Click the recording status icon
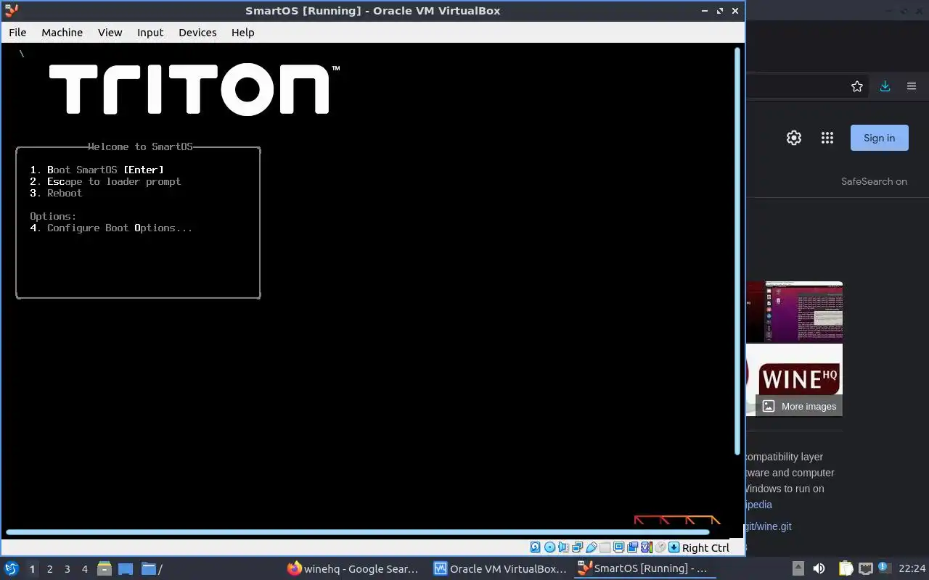 pyautogui.click(x=632, y=547)
